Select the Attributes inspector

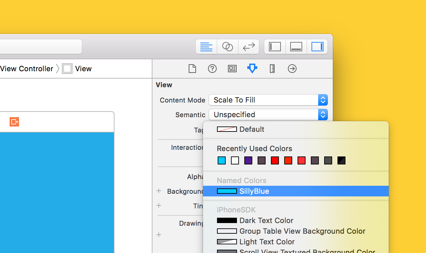(252, 69)
